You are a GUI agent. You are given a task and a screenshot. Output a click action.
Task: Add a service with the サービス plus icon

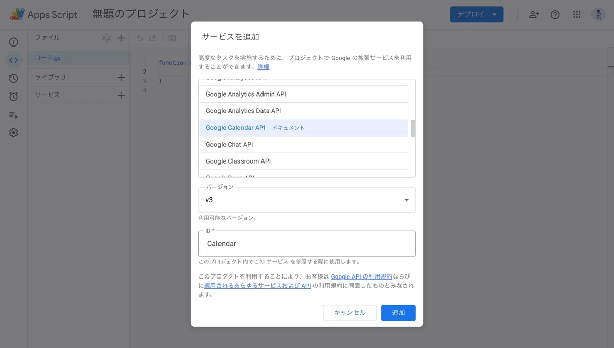[121, 95]
